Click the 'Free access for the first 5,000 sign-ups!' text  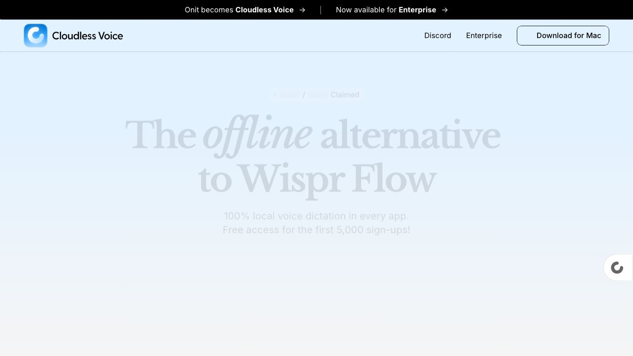click(316, 230)
